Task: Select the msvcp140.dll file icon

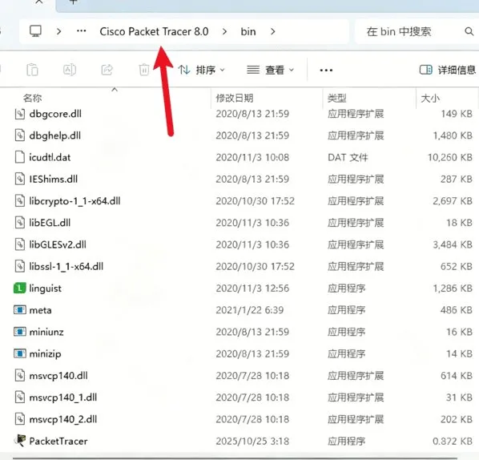Action: [20, 375]
